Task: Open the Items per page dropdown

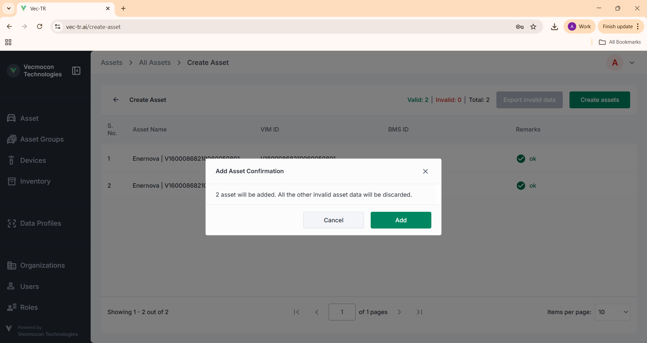Action: pos(612,312)
